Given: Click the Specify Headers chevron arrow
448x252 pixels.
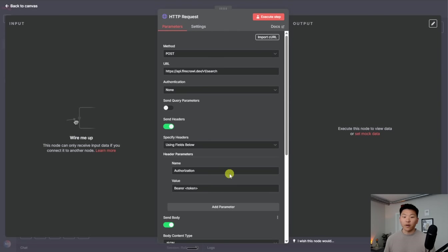Looking at the screenshot, I should 275,145.
